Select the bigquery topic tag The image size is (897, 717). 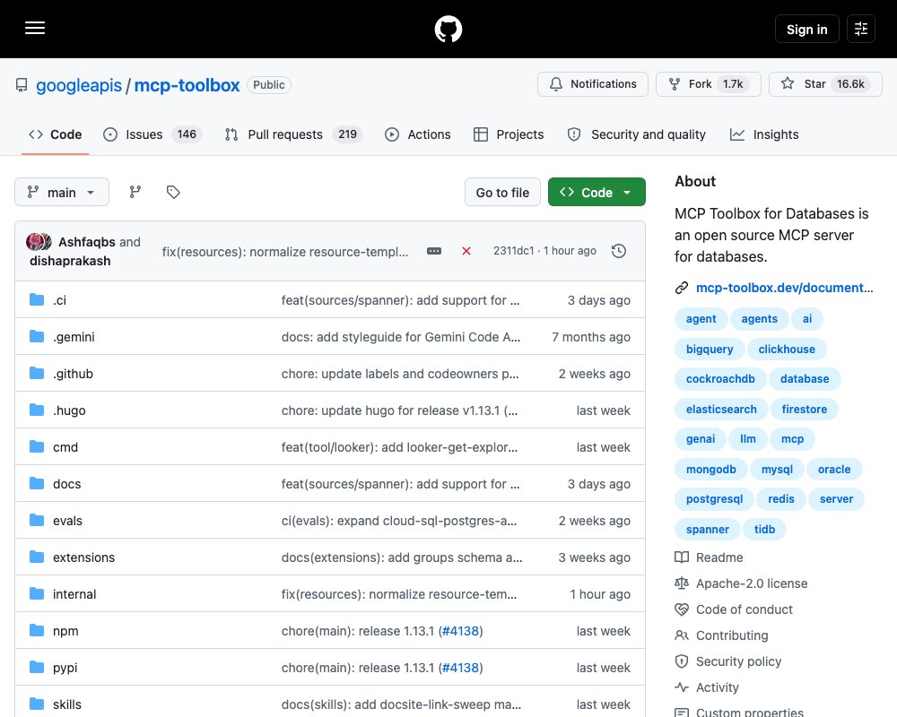click(710, 349)
